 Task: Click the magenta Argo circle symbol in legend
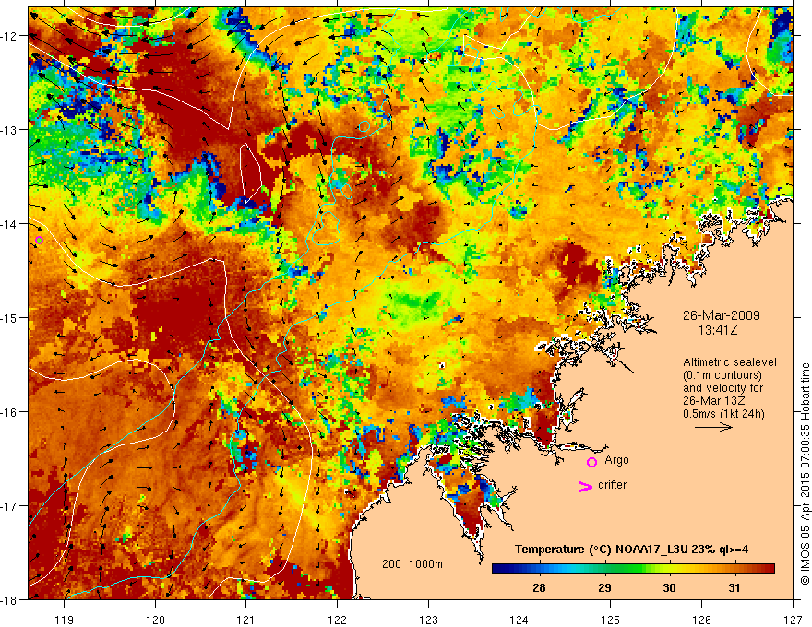(591, 462)
